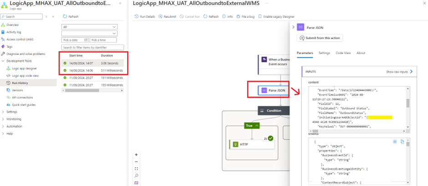Select run 14/08/2024, 14:06

(92, 70)
